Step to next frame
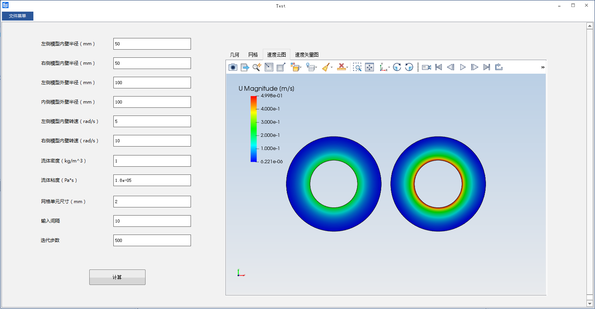This screenshot has width=595, height=309. (x=475, y=67)
